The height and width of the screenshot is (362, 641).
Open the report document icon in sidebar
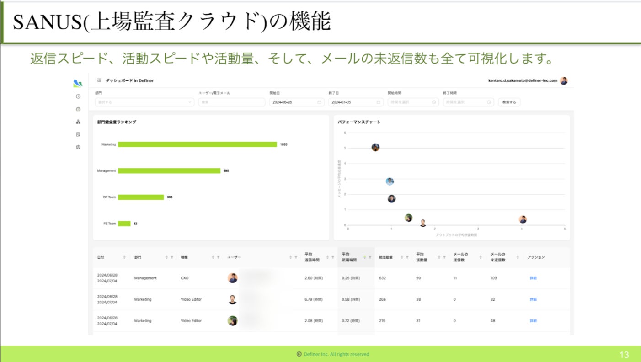pos(78,134)
